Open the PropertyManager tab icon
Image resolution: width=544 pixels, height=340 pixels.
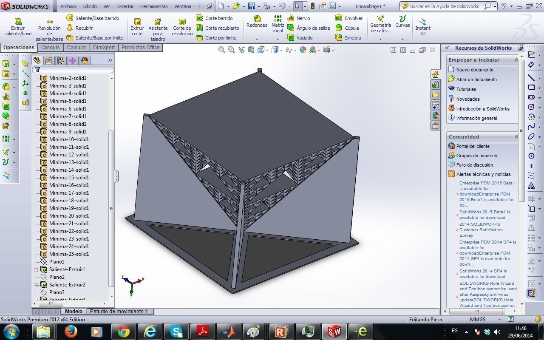click(x=49, y=60)
